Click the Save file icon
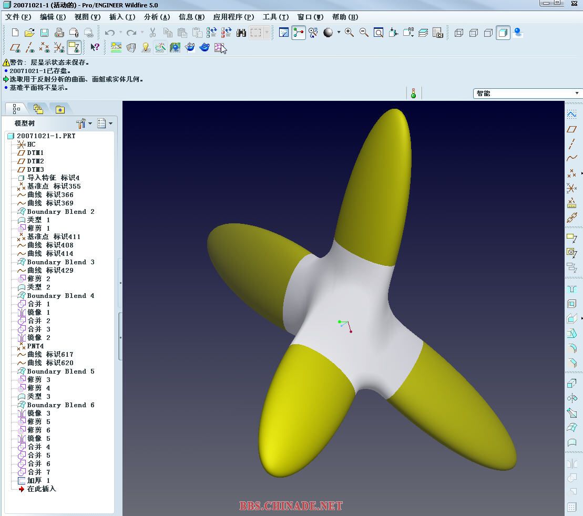The image size is (583, 516). [45, 33]
